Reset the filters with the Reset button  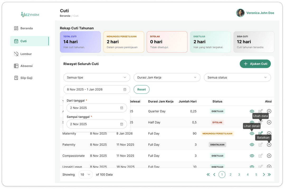141,89
